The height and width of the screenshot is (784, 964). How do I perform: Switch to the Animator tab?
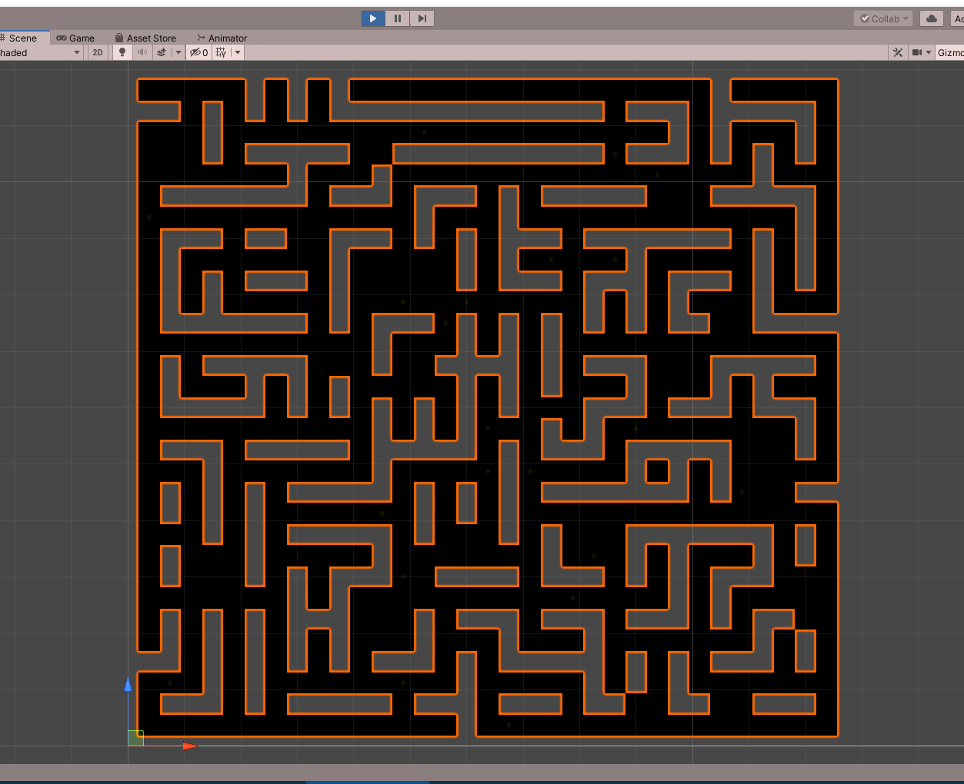[x=222, y=38]
